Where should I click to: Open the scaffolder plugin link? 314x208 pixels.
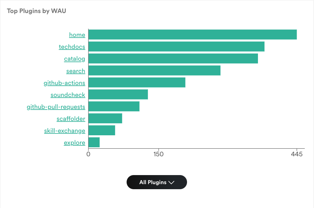(x=71, y=119)
